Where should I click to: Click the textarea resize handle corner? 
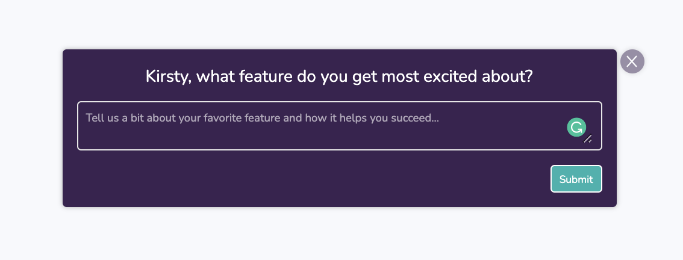(x=588, y=139)
